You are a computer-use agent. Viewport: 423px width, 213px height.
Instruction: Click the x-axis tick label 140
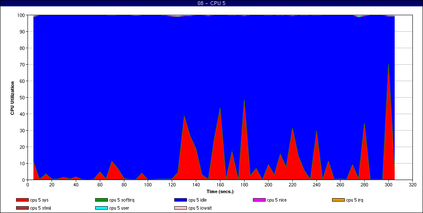[x=196, y=185]
